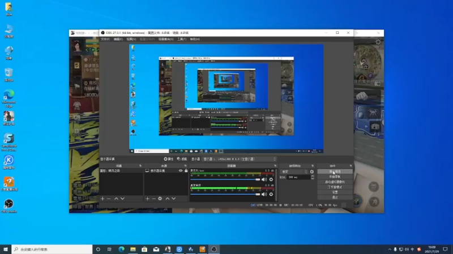The width and height of the screenshot is (453, 254).
Task: Mute the Desktop Audio channel speaker icon
Action: [264, 194]
